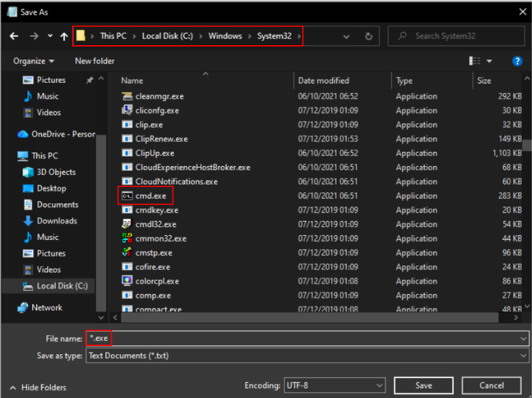Click the File name input field
The height and width of the screenshot is (398, 532).
tap(308, 339)
